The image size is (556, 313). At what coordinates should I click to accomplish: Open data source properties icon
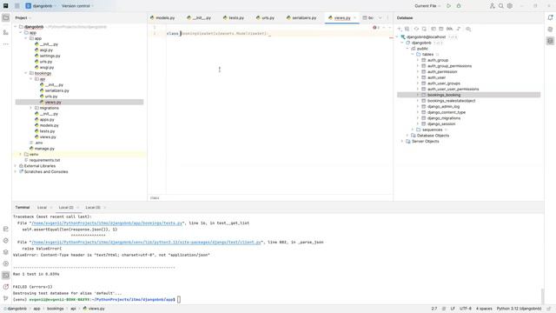pyautogui.click(x=407, y=29)
